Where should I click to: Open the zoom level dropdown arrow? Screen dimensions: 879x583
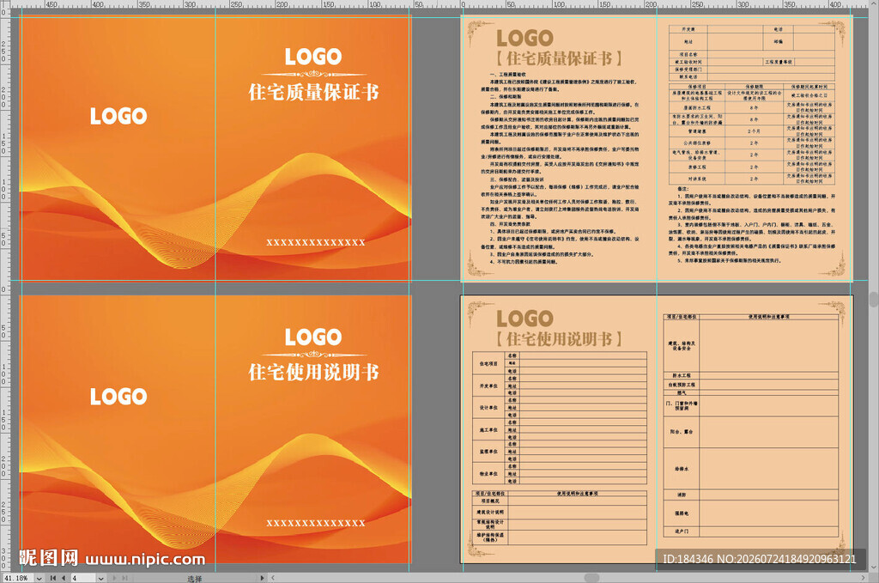tap(39, 579)
